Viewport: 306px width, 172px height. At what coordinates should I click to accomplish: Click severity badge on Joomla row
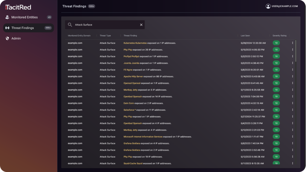[x=276, y=63]
